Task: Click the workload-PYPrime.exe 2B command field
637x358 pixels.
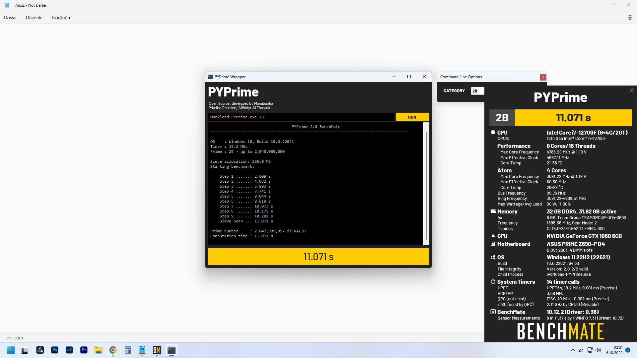Action: pos(301,117)
